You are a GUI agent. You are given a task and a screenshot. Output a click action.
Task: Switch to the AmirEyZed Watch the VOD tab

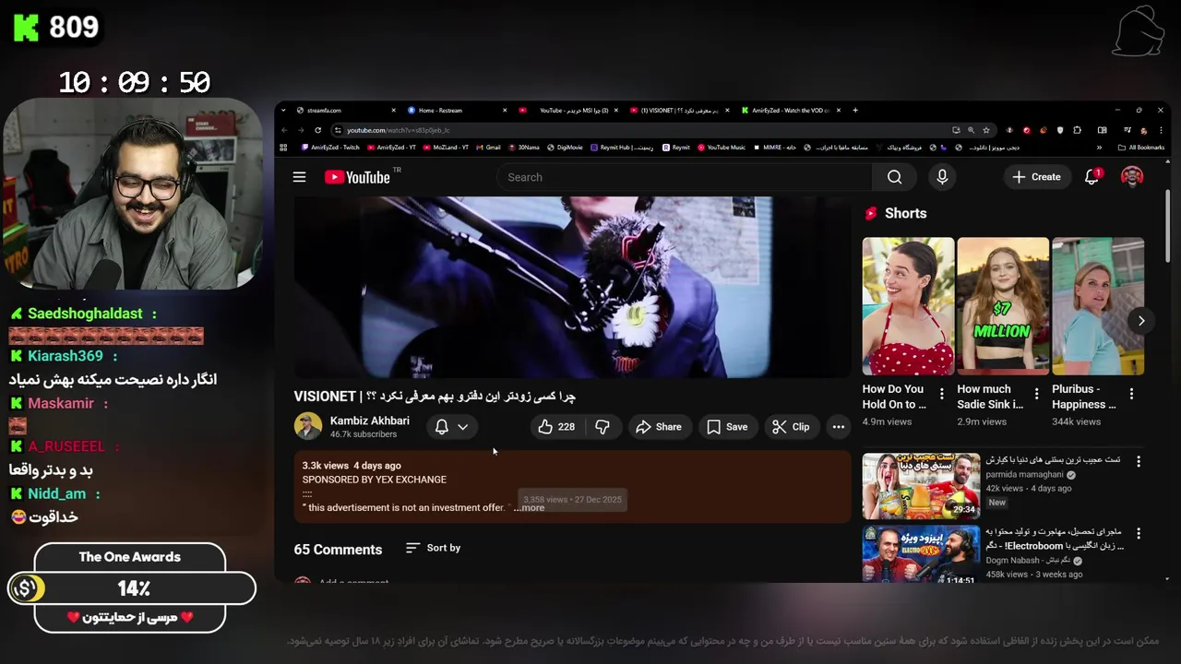click(790, 111)
